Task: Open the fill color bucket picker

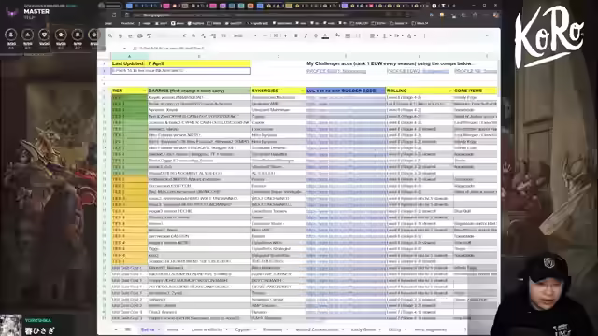Action: pyautogui.click(x=337, y=35)
